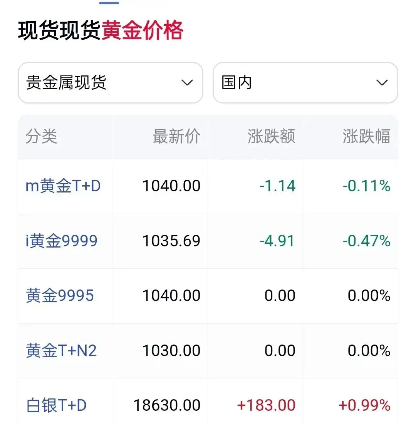This screenshot has height=425, width=416.
Task: Click the -4.91 change for i黄金9999
Action: coord(277,241)
